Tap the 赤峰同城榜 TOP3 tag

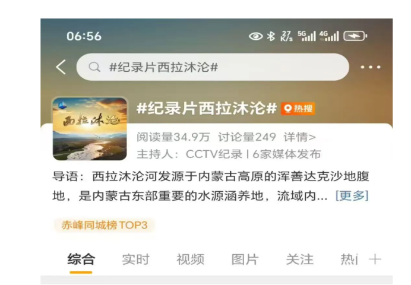click(x=105, y=225)
